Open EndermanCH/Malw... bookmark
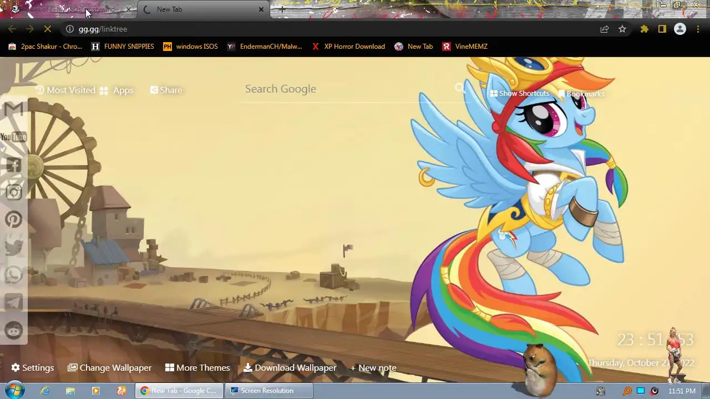The width and height of the screenshot is (710, 399). click(x=265, y=47)
